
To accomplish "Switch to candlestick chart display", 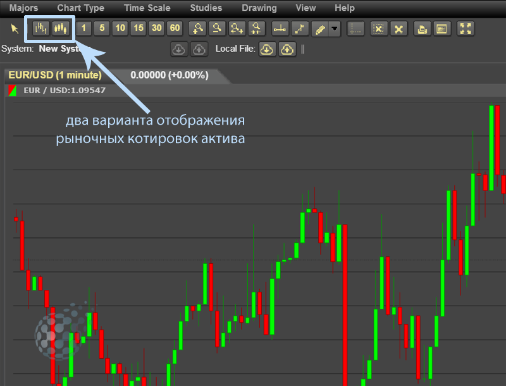I will [61, 28].
